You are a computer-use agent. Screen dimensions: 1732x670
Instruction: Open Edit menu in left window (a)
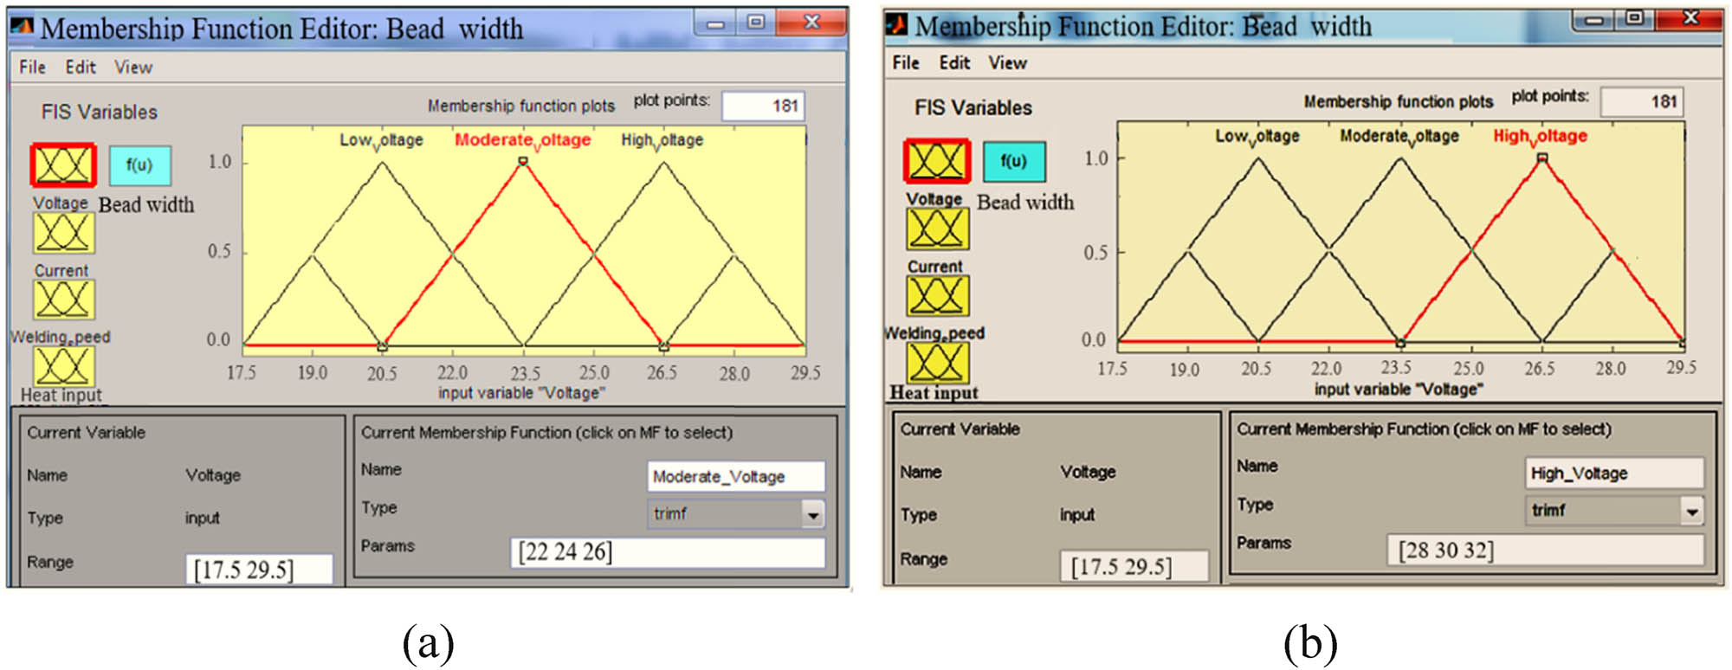pos(81,67)
